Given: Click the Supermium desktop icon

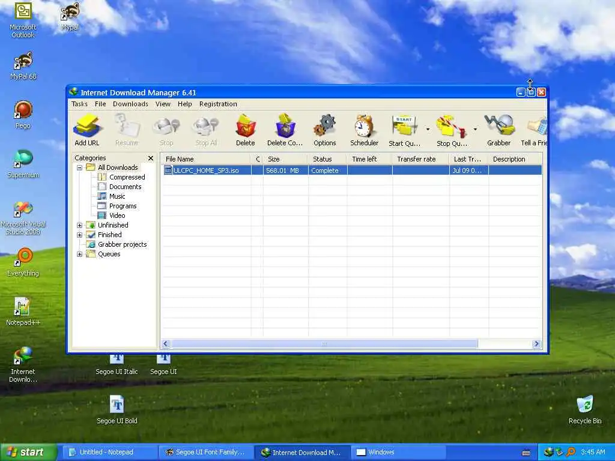Looking at the screenshot, I should coord(23,164).
